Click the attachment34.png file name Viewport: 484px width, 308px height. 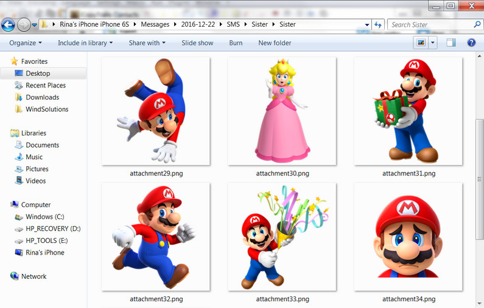[x=409, y=299]
